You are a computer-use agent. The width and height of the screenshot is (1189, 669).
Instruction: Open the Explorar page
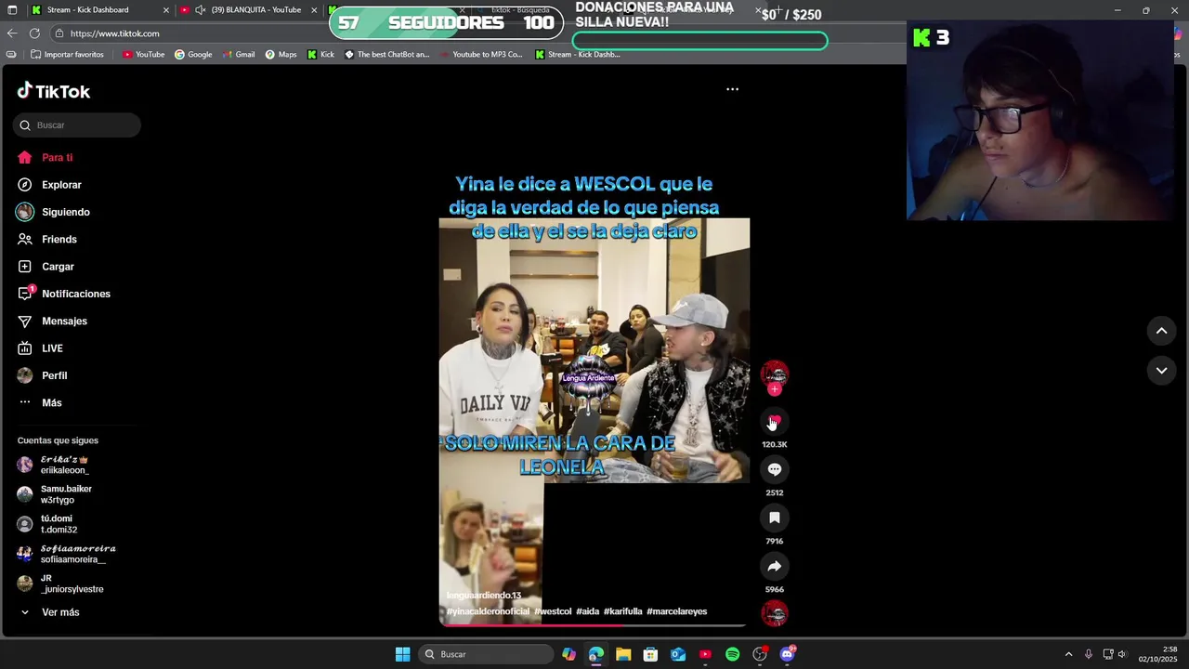49,185
